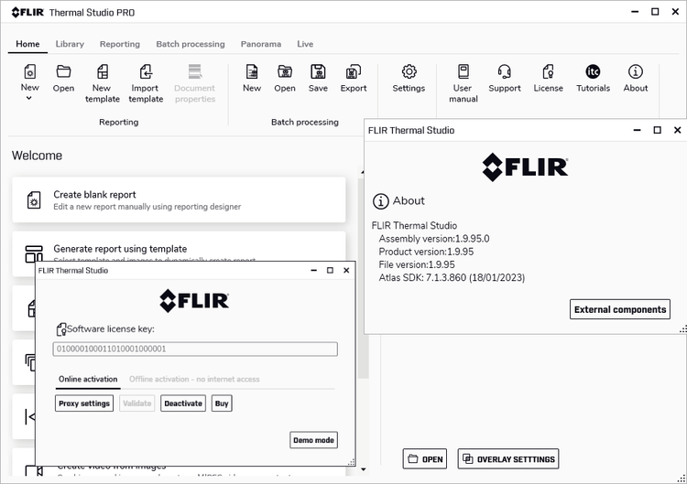The height and width of the screenshot is (484, 687).
Task: Select the Panorama tab
Action: tap(261, 44)
